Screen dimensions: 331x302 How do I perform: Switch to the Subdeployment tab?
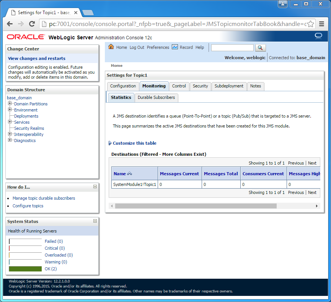coord(229,86)
